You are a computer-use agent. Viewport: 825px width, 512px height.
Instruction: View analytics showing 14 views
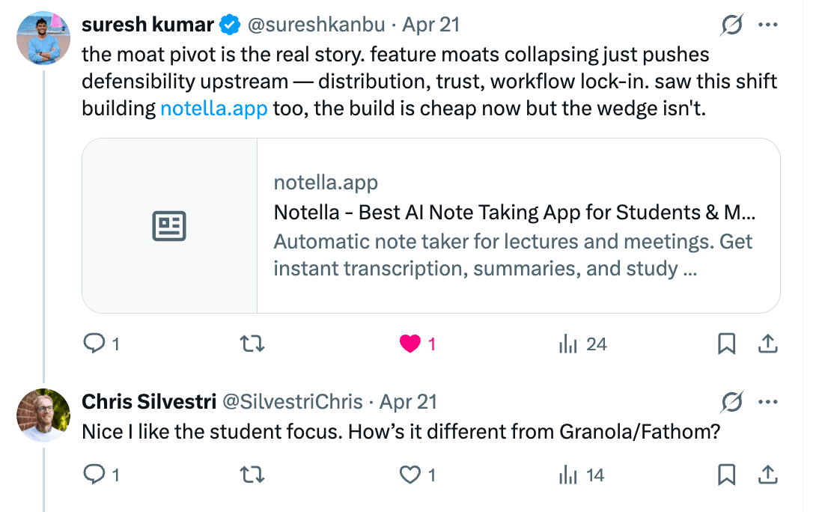pyautogui.click(x=569, y=475)
